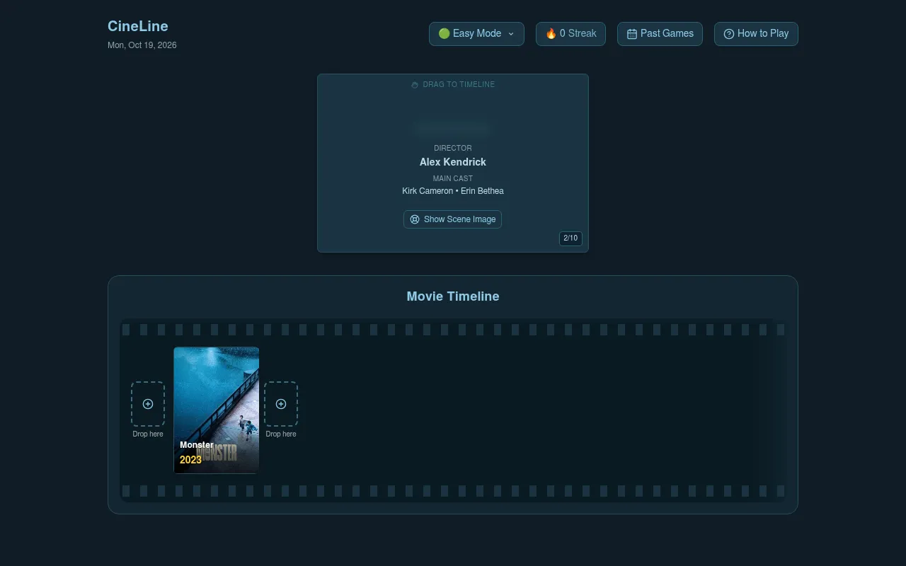Click the Movie Timeline heading

tap(453, 296)
